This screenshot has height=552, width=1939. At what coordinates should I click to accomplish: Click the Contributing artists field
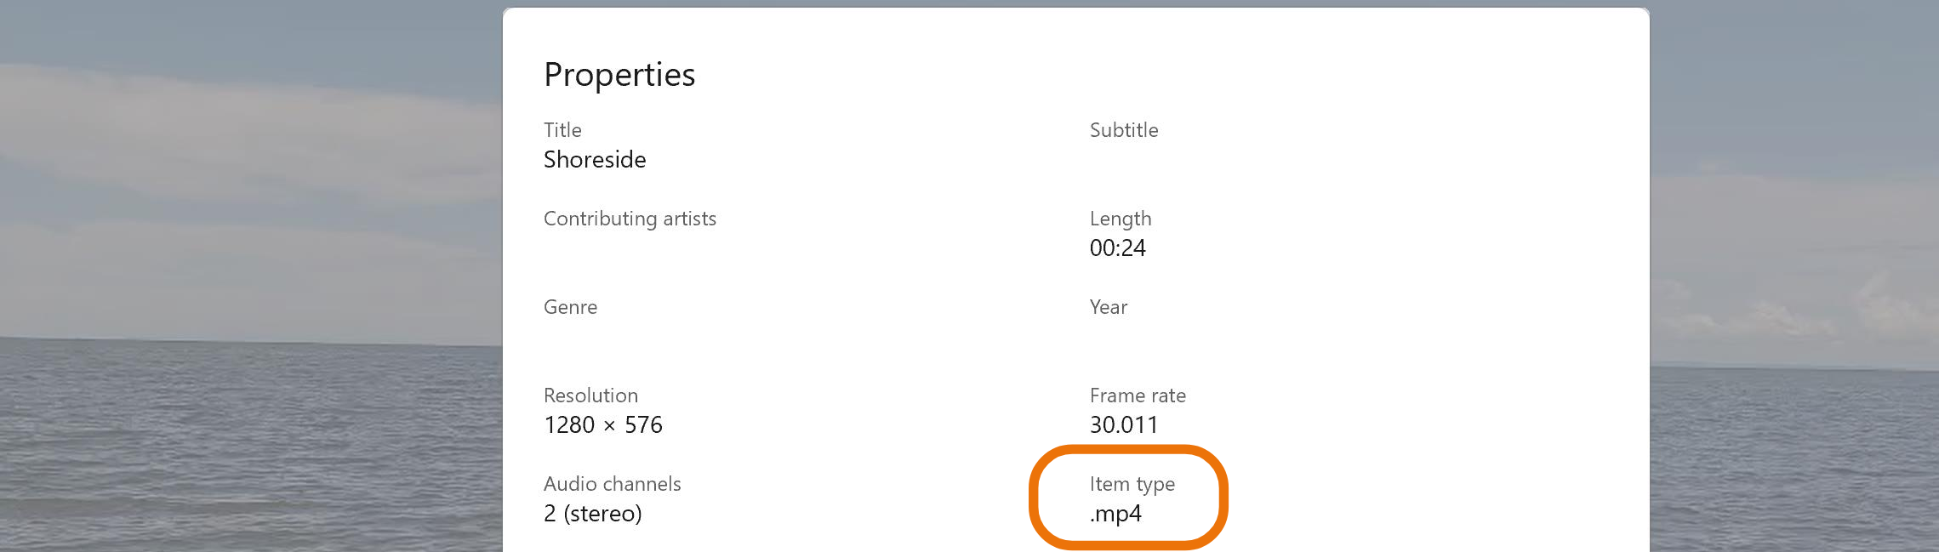(630, 219)
